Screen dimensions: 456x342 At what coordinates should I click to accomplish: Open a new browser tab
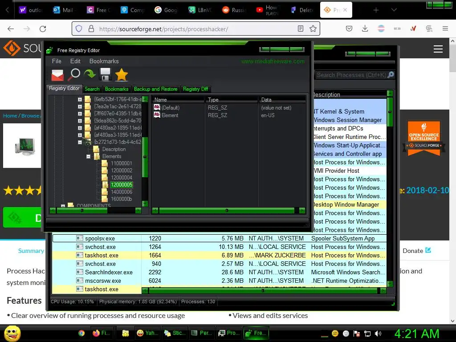pos(376,10)
